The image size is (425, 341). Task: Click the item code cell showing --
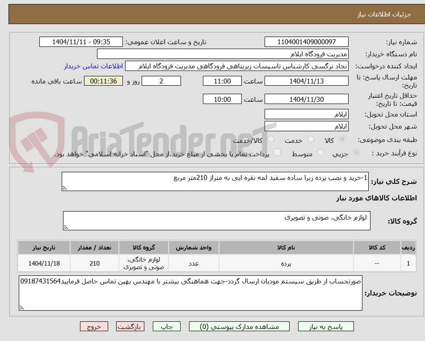pyautogui.click(x=377, y=263)
